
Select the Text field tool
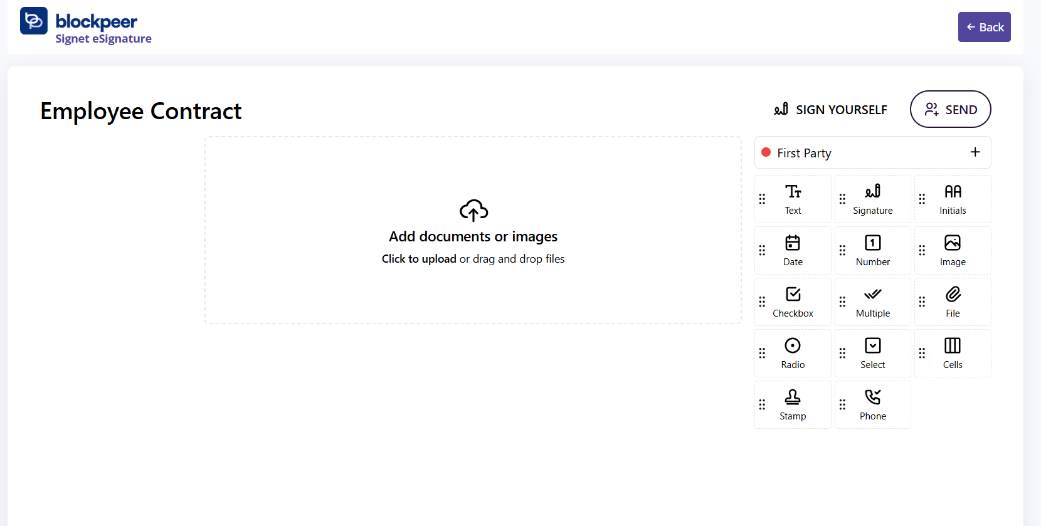point(792,199)
